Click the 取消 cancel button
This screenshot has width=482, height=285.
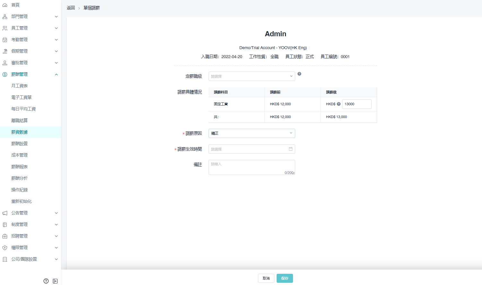pos(266,278)
